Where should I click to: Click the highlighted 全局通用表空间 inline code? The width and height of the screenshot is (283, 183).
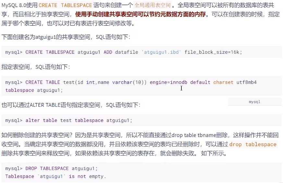click(x=153, y=5)
